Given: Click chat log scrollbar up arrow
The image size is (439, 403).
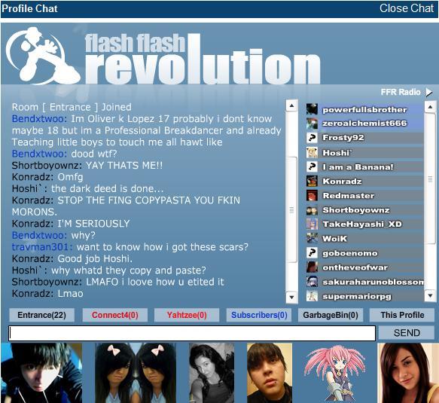Looking at the screenshot, I should point(291,105).
